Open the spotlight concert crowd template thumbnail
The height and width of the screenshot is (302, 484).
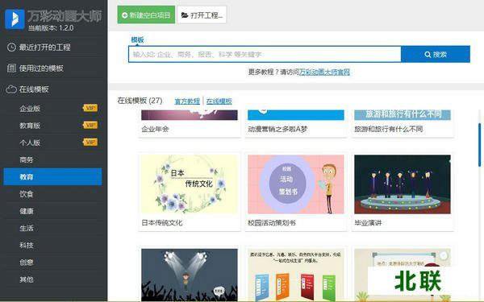pos(190,275)
